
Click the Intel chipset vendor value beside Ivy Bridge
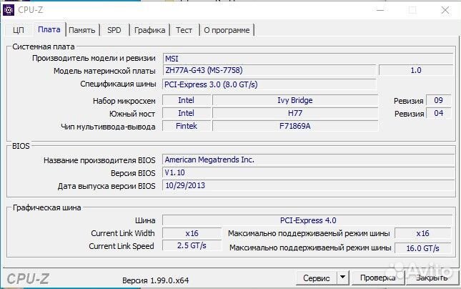(187, 100)
